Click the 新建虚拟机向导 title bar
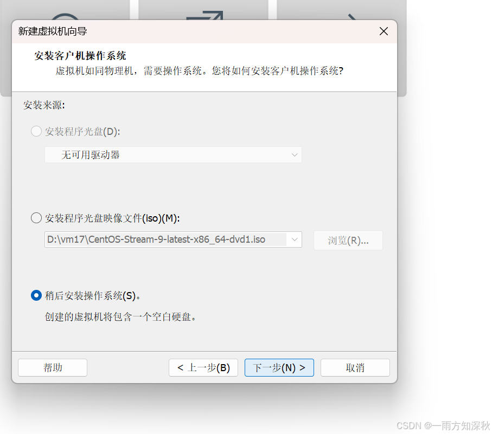This screenshot has width=492, height=434. (x=195, y=31)
